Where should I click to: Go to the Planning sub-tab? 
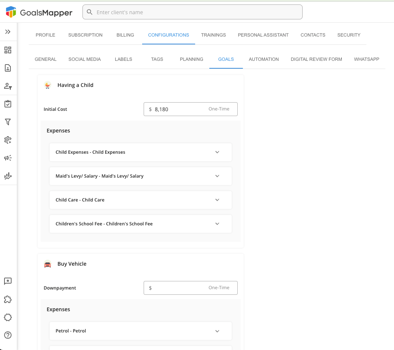coord(191,59)
